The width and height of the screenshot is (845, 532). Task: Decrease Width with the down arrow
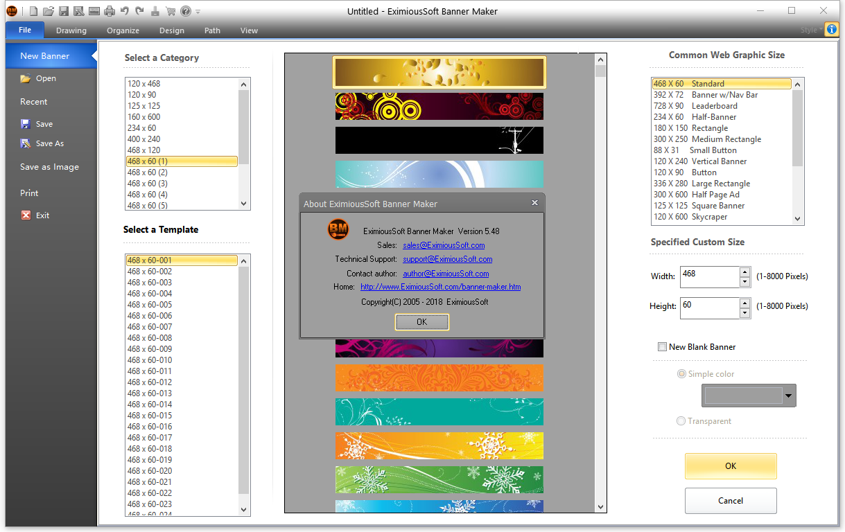pos(744,282)
